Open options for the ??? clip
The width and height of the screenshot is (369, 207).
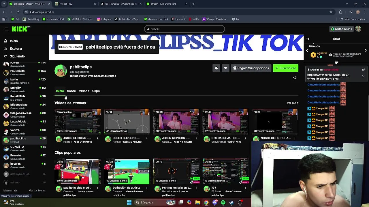[245, 188]
